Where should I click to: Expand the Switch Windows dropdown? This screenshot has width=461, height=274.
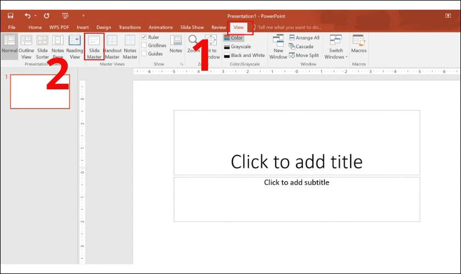tap(336, 46)
